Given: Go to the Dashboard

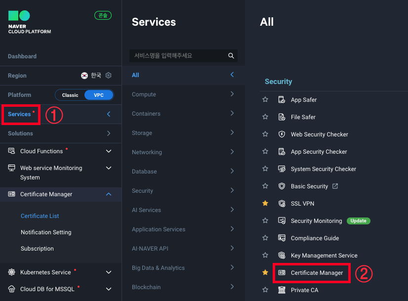Looking at the screenshot, I should 22,56.
